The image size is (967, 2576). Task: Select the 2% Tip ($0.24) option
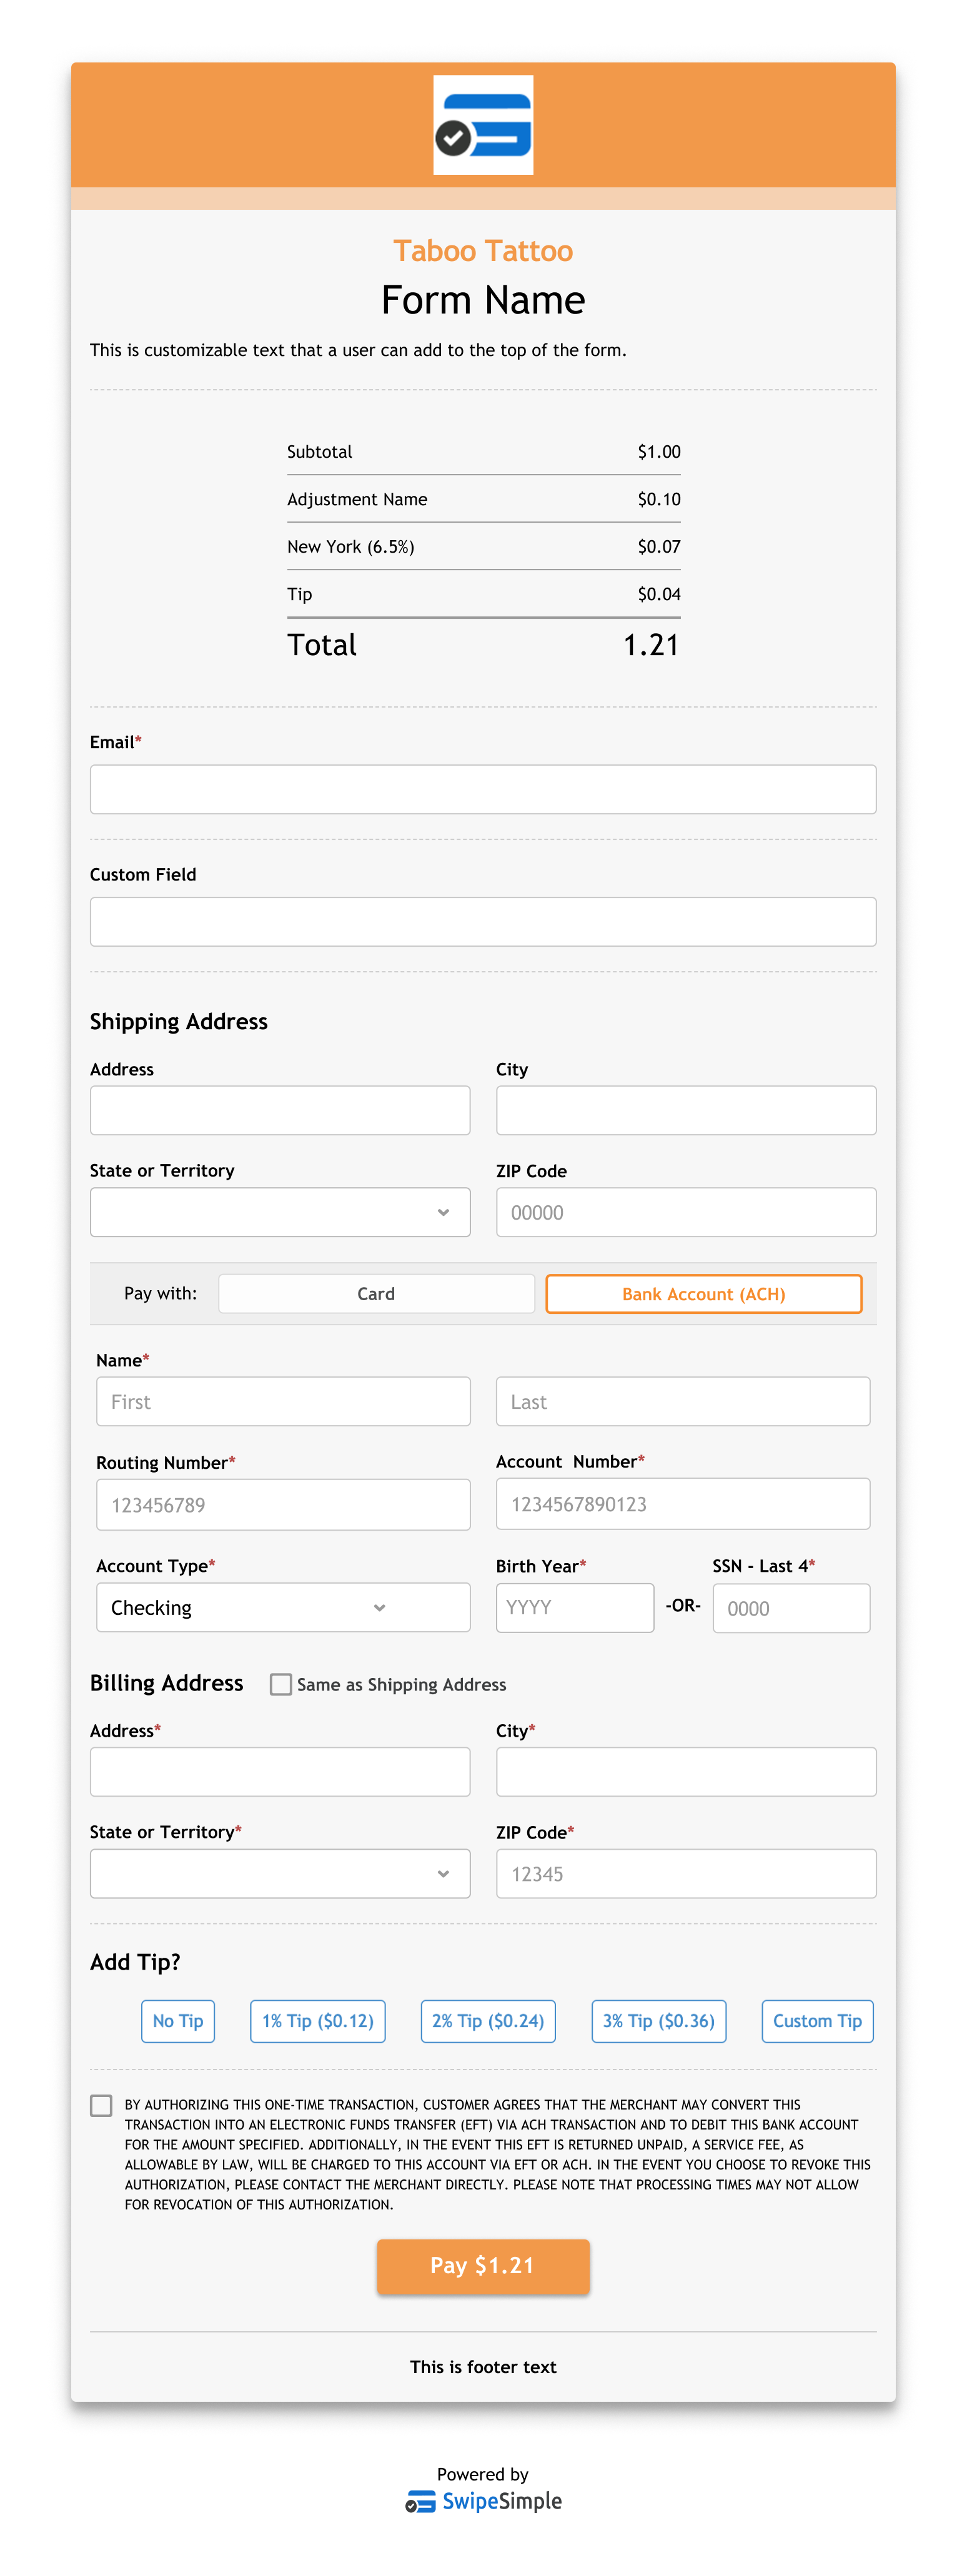point(488,2021)
